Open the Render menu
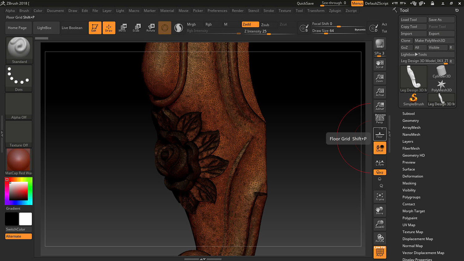Image resolution: width=464 pixels, height=261 pixels. (238, 11)
